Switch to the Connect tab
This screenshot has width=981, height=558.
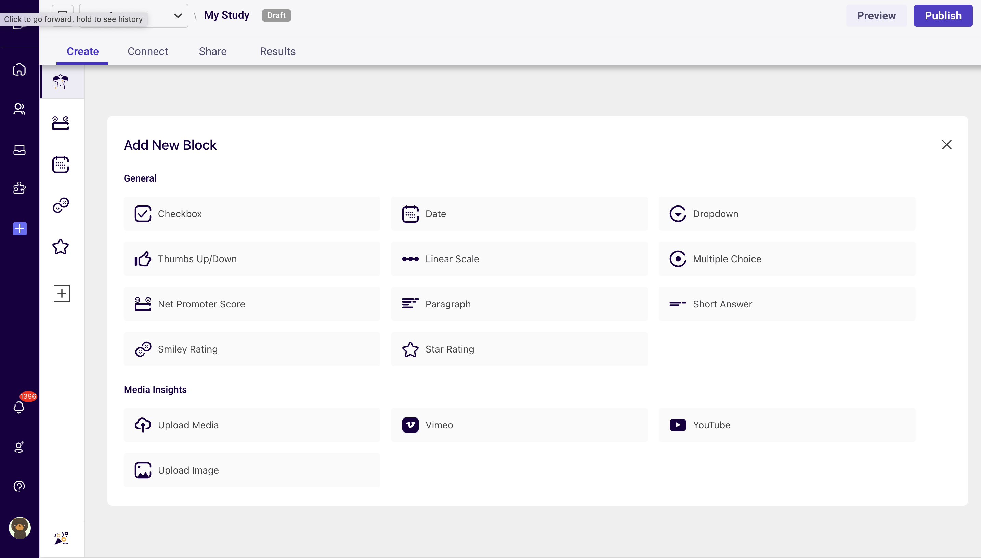tap(147, 51)
